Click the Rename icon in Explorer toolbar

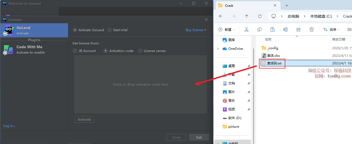(286, 30)
